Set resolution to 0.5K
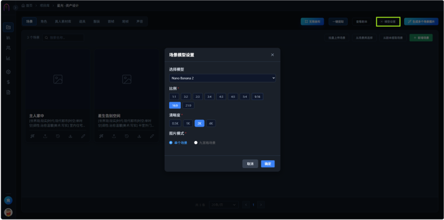This screenshot has height=220, width=444. [175, 123]
